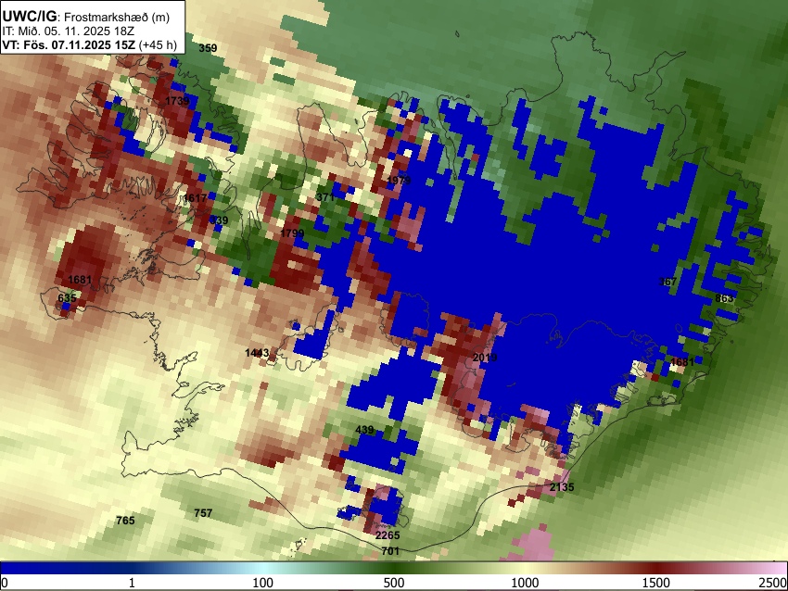This screenshot has width=788, height=591.
Task: Click the 1681 label below the 863 label
Action: [682, 362]
